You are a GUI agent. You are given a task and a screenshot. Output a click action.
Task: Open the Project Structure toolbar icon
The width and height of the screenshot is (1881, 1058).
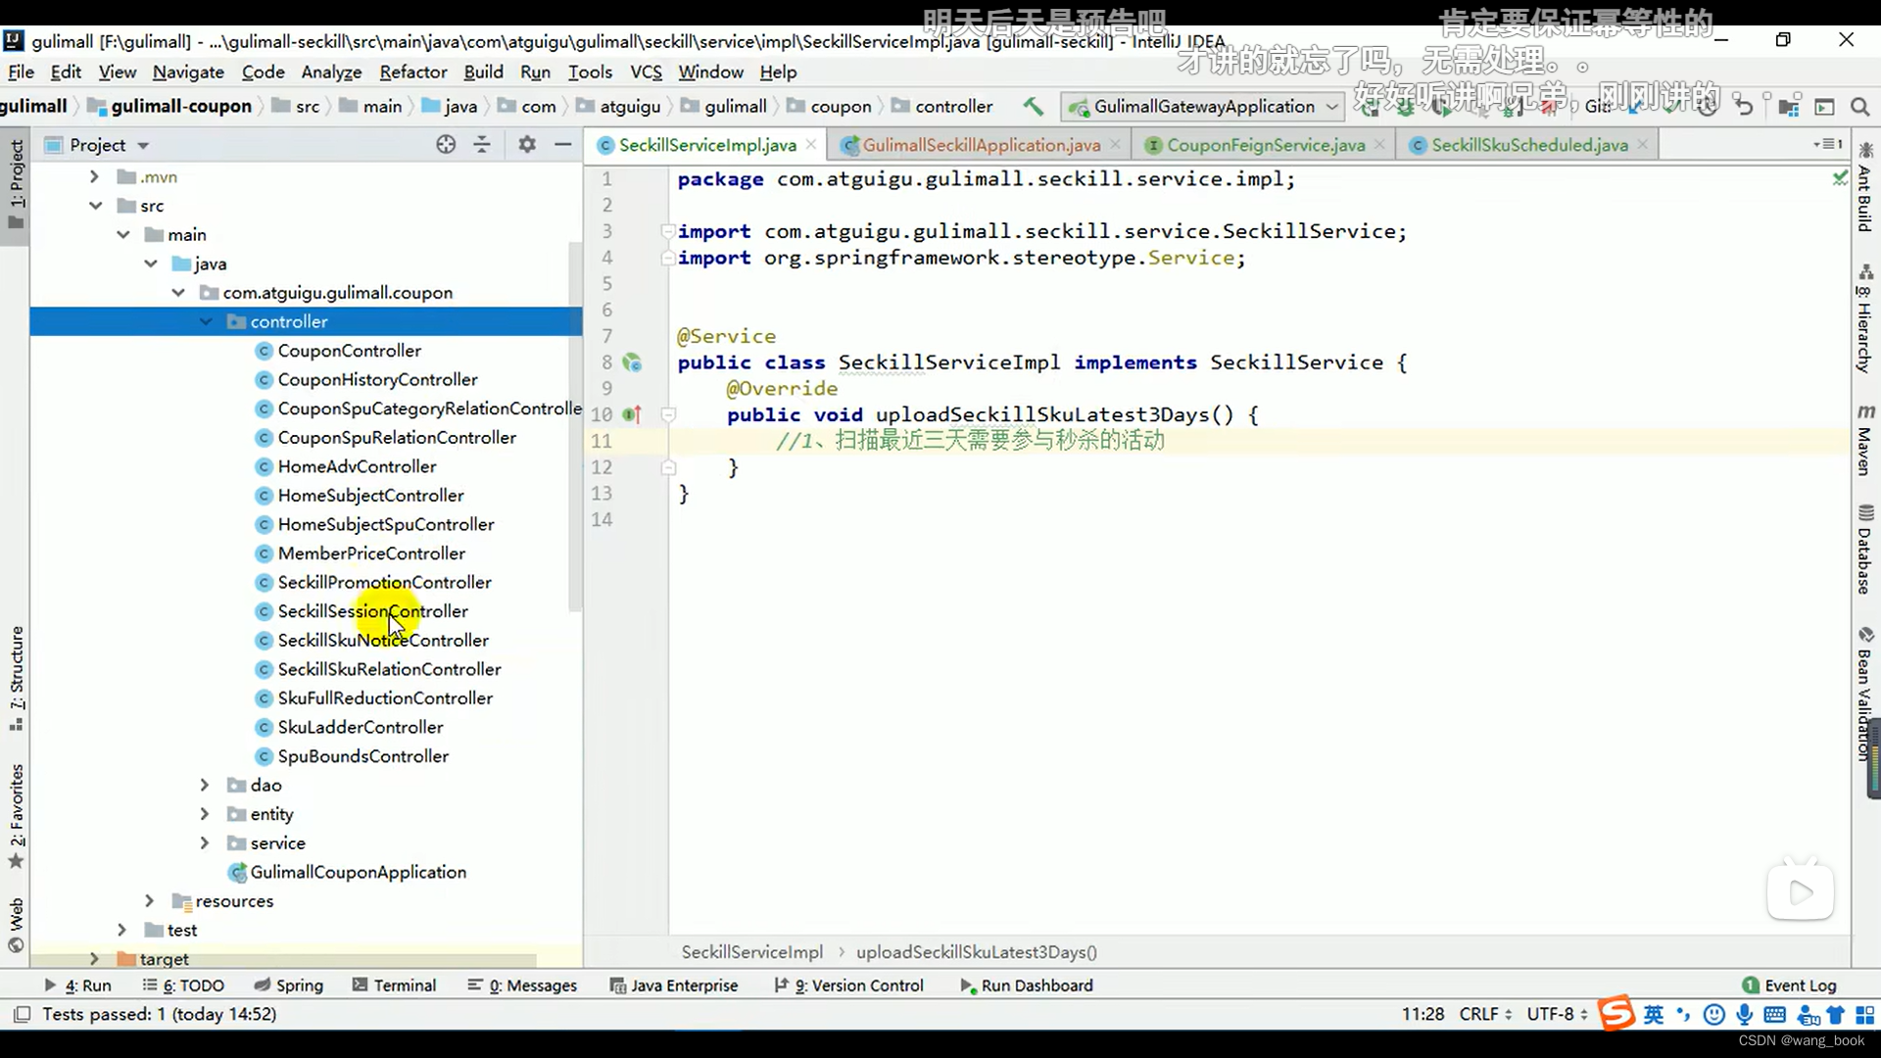pos(1790,107)
